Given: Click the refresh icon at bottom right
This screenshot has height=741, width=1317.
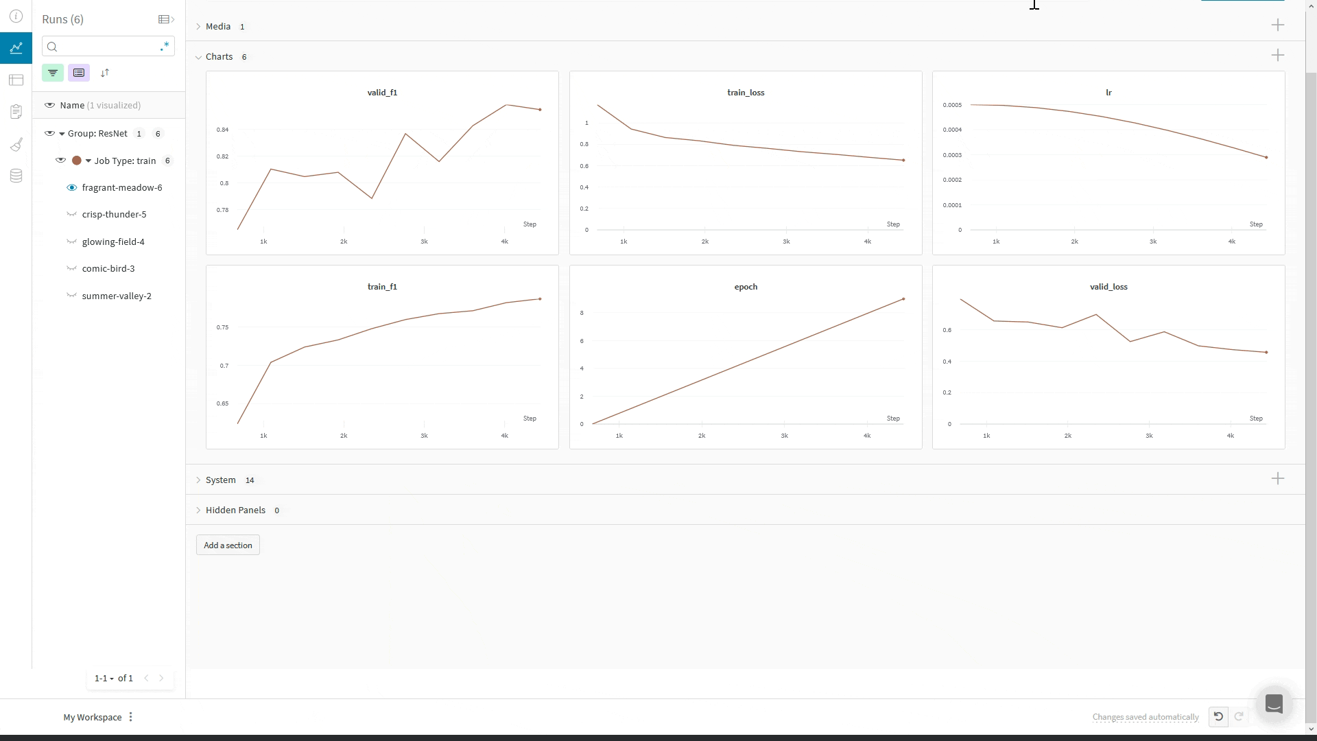Looking at the screenshot, I should pos(1238,716).
